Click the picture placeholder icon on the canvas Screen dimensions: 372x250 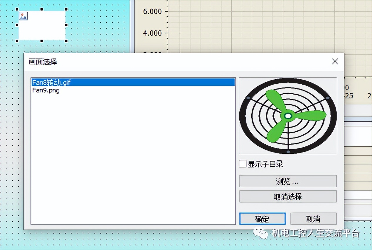coord(23,16)
